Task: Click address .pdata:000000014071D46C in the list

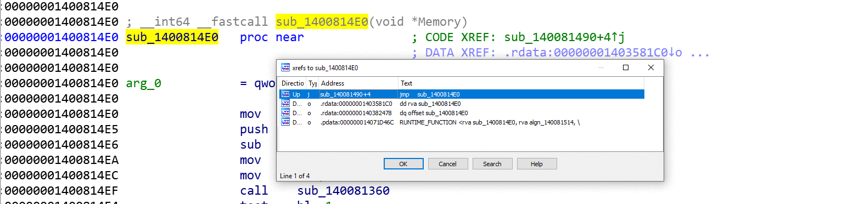Action: pyautogui.click(x=357, y=122)
